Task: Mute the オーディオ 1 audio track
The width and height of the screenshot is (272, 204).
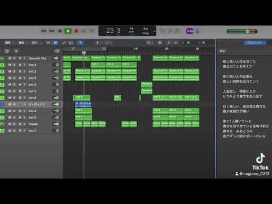Action: click(10, 104)
